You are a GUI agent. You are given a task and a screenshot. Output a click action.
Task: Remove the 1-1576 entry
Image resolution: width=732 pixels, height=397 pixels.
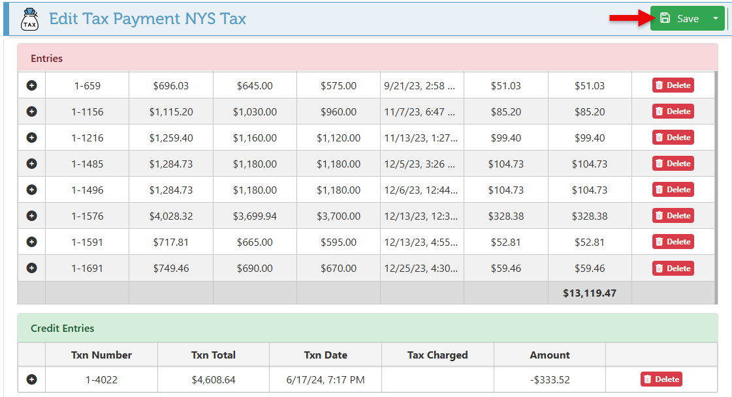[x=673, y=216]
